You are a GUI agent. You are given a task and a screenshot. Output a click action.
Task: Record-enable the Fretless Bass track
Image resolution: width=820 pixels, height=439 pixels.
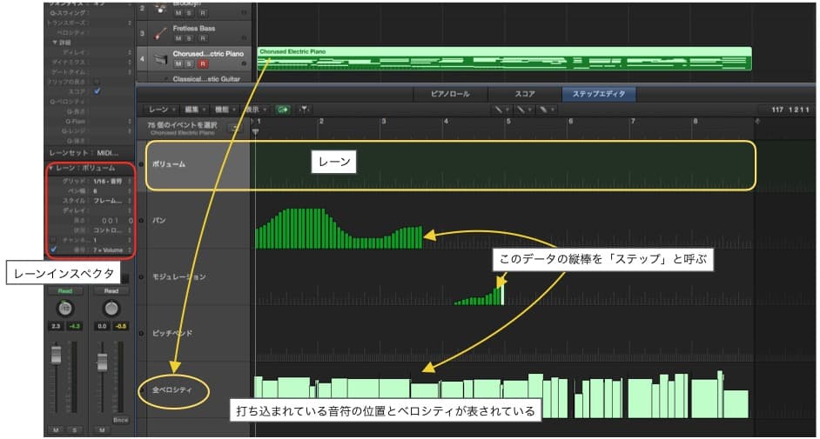pyautogui.click(x=203, y=38)
